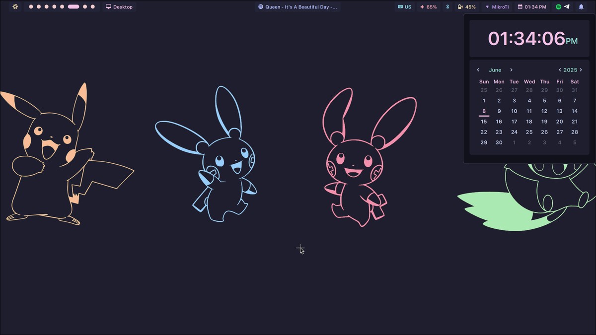
Task: Click the 65% volume indicator
Action: (x=428, y=7)
